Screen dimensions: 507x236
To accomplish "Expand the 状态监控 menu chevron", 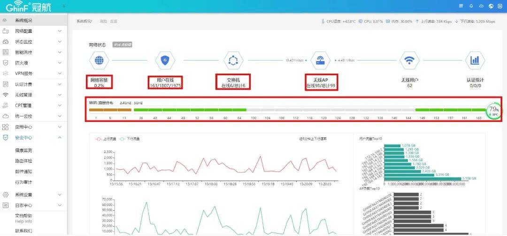I will (60, 42).
